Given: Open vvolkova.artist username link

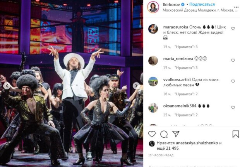Looking at the screenshot, I should (177, 79).
